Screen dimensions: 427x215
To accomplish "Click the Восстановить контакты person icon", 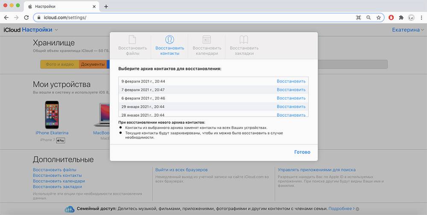I will tap(170, 40).
